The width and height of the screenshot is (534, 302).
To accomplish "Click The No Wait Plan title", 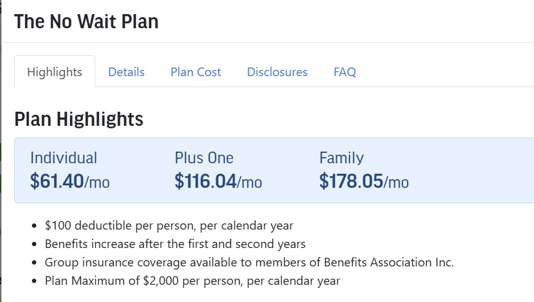I will click(86, 21).
